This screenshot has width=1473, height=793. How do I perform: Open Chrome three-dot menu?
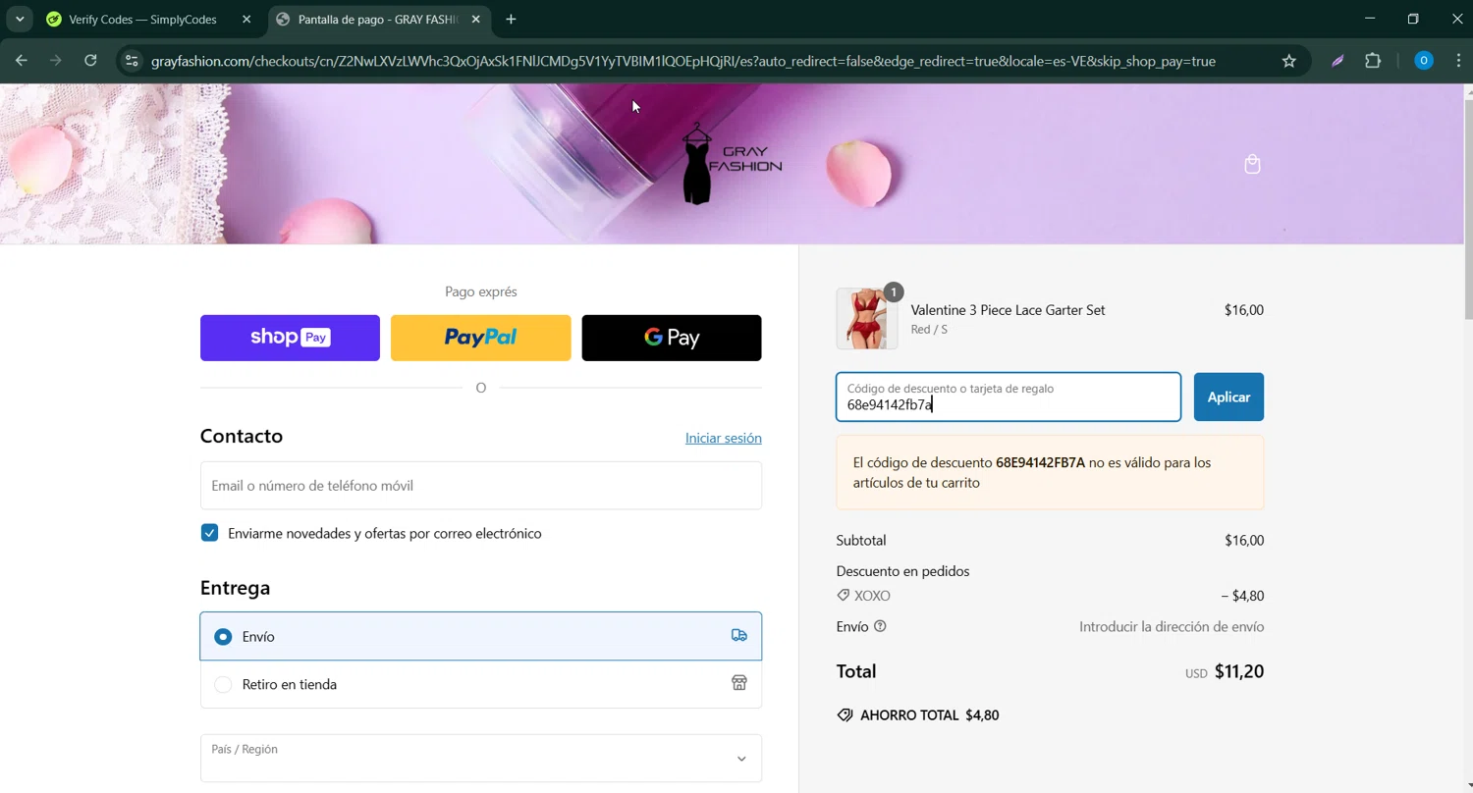coord(1458,61)
